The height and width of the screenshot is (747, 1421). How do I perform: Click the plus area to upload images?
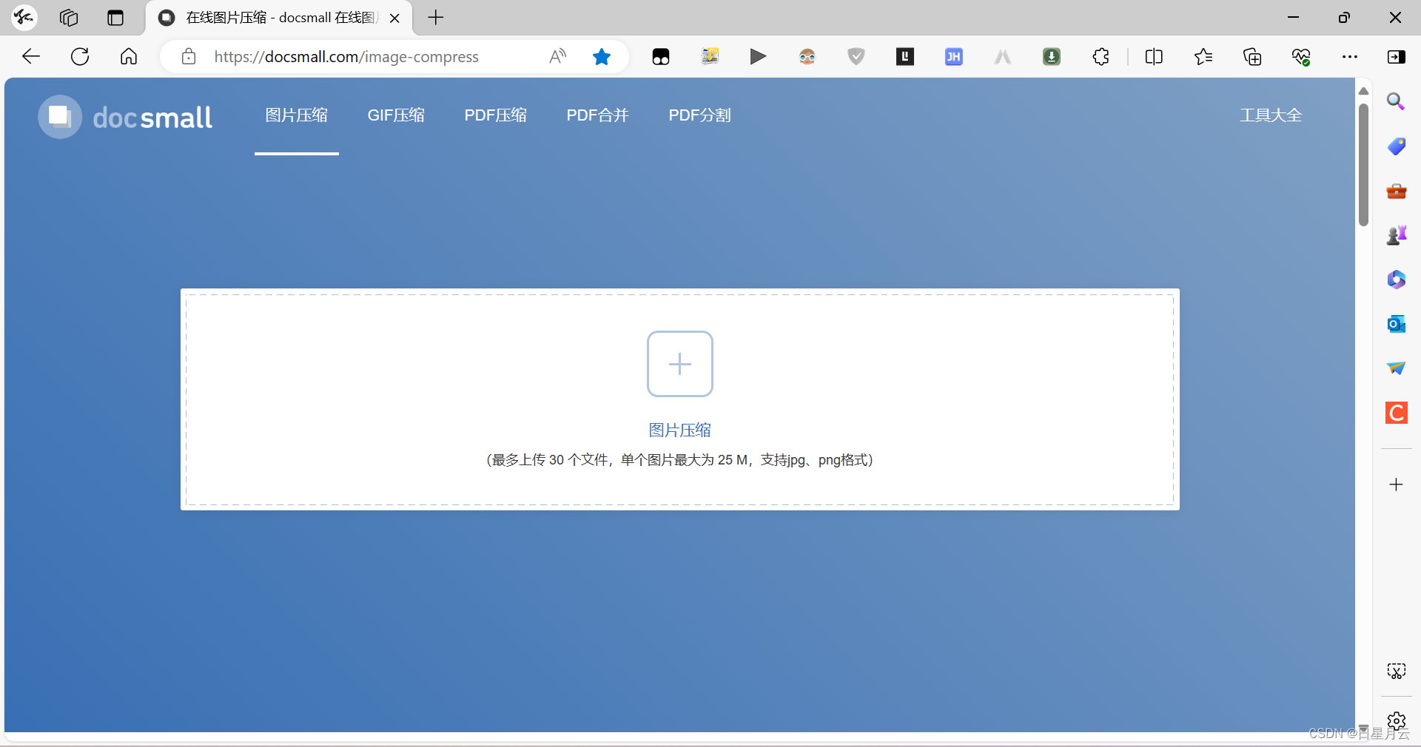click(x=679, y=364)
